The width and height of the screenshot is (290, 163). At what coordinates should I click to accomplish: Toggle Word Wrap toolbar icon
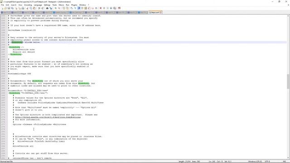point(71,8)
